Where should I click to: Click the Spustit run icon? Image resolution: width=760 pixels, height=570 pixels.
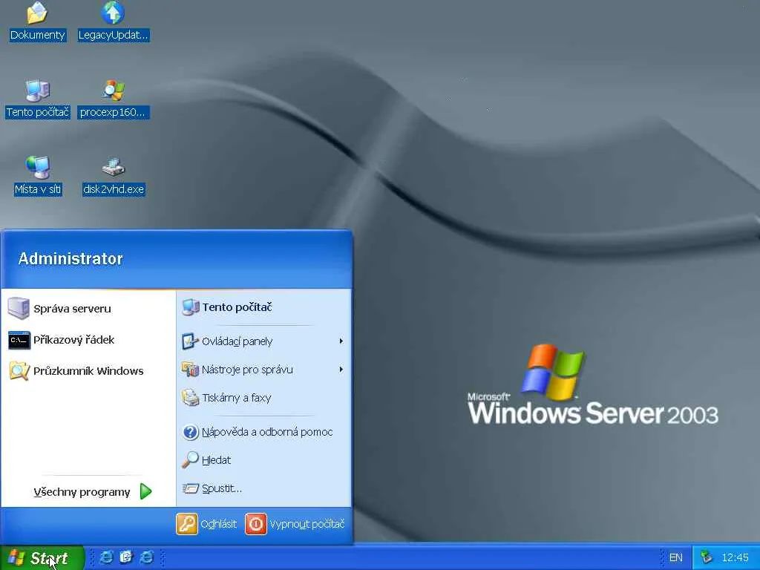point(190,488)
